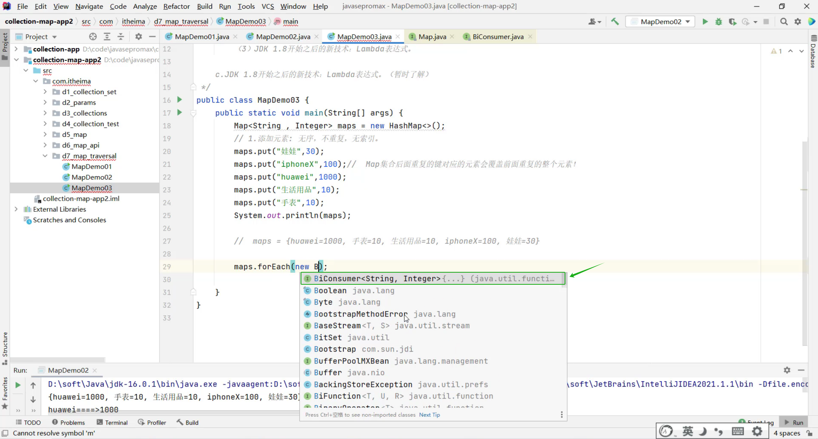Click rerun arrow in Run panel
818x439 pixels.
(x=18, y=385)
